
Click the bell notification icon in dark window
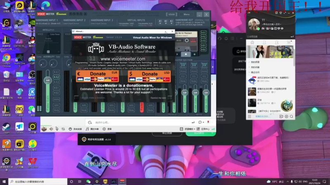coord(226,39)
